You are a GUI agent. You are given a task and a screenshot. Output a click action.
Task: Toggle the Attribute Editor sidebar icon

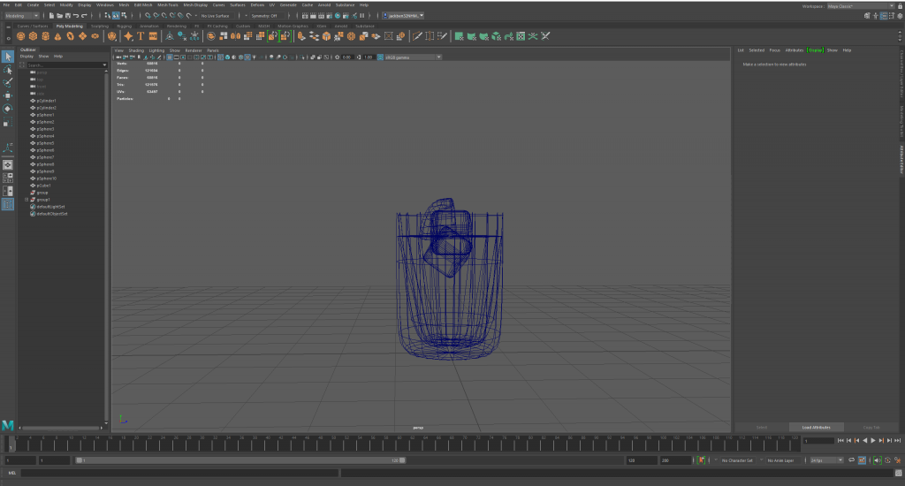[x=901, y=157]
